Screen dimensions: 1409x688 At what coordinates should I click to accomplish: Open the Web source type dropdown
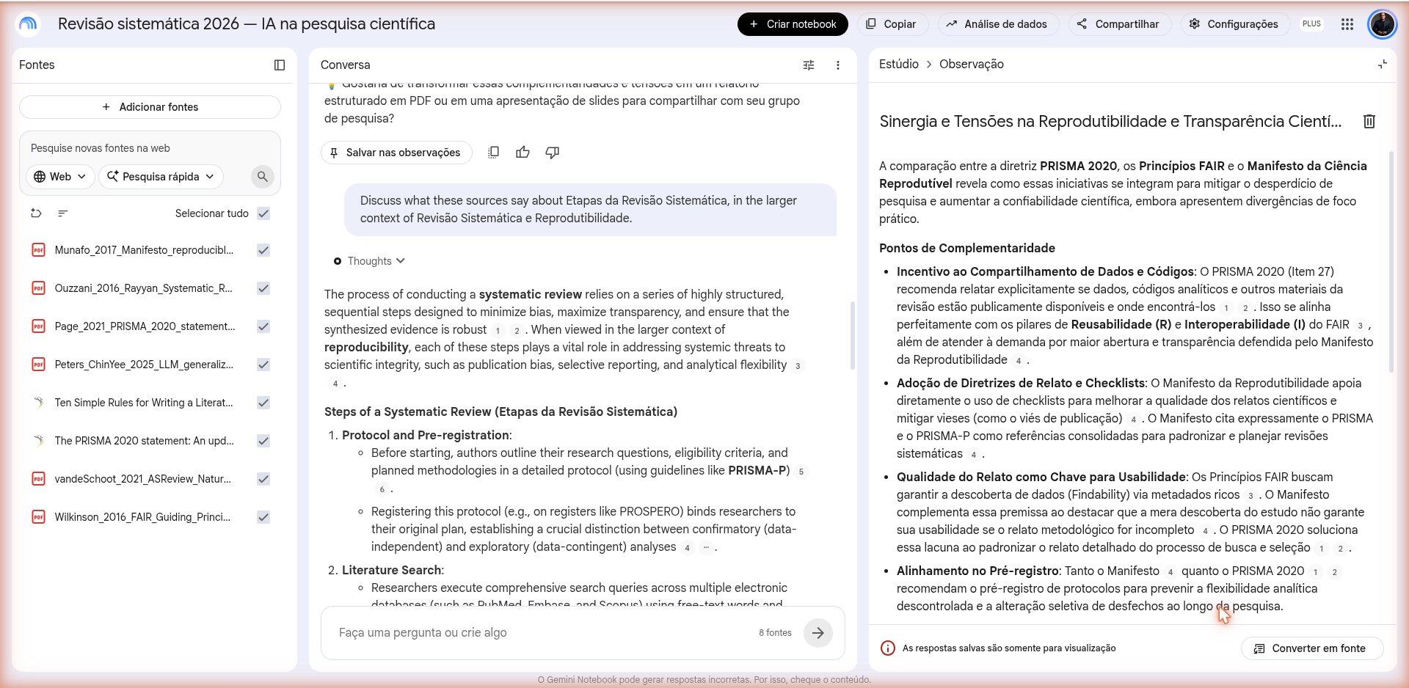[61, 177]
